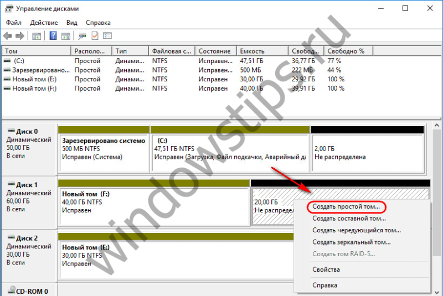Sort the volume list by the Емкость column
The width and height of the screenshot is (443, 296).
click(261, 51)
